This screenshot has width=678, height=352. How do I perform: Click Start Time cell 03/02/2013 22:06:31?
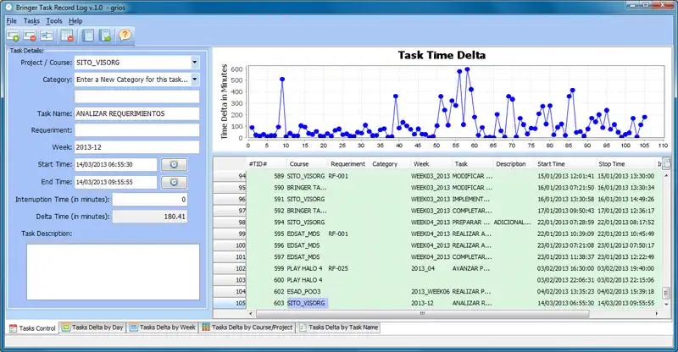(565, 280)
